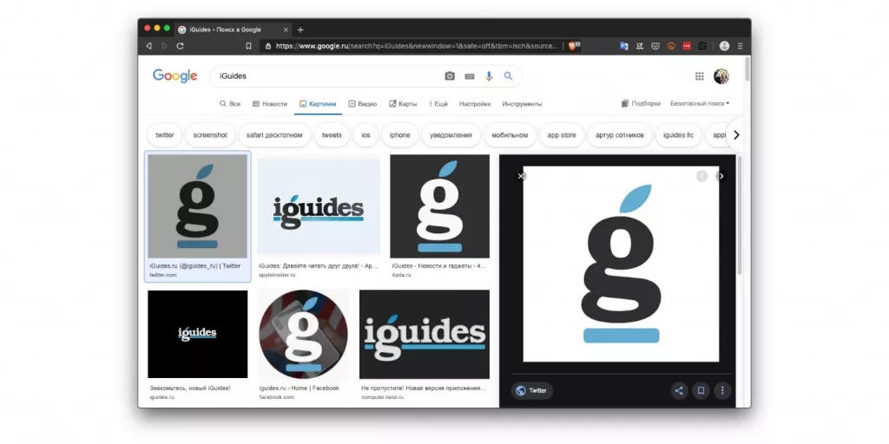Click the dark image extension icon
Viewport: 889px width, 444px height.
(702, 46)
